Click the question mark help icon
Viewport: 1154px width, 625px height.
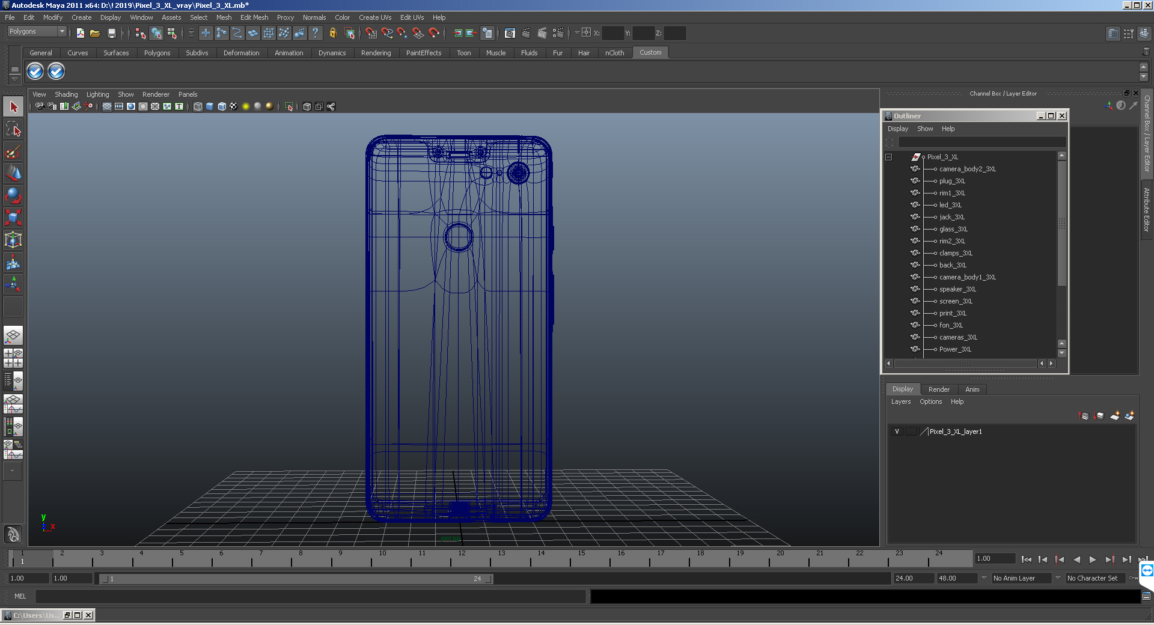(315, 33)
